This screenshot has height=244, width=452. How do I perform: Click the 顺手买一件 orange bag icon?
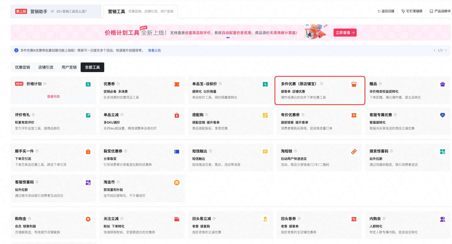click(88, 152)
